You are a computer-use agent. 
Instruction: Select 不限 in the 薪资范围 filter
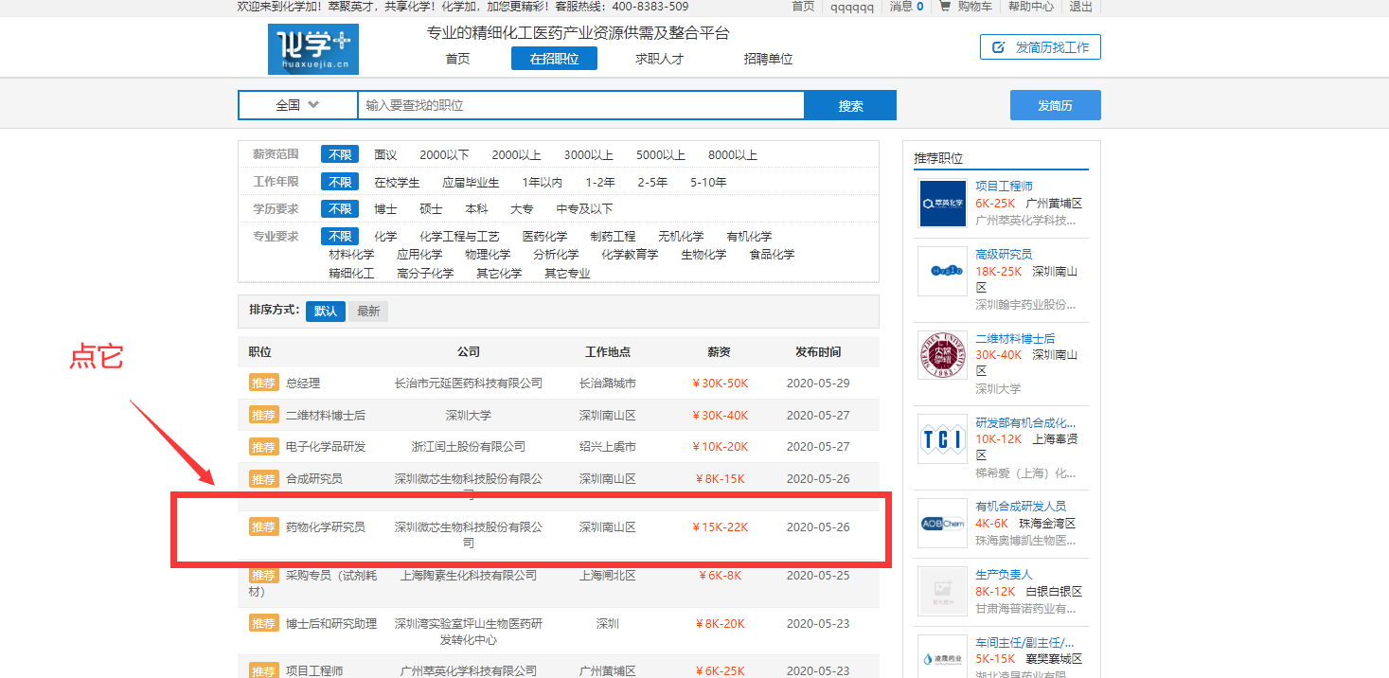coord(339,154)
